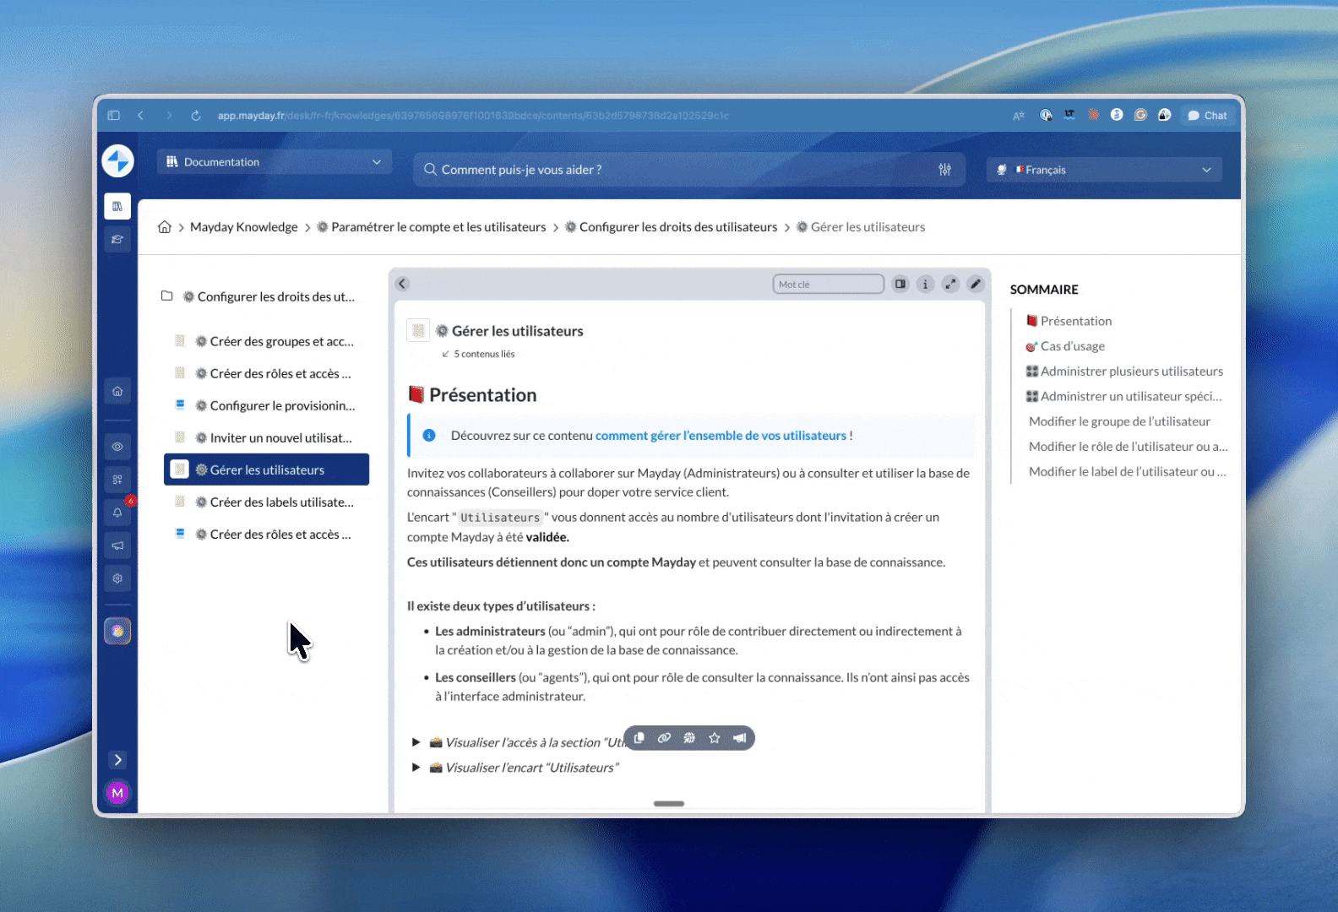Viewport: 1338px width, 912px height.
Task: Jump to 'Cas d'usage' in the Sommaire
Action: pyautogui.click(x=1065, y=346)
